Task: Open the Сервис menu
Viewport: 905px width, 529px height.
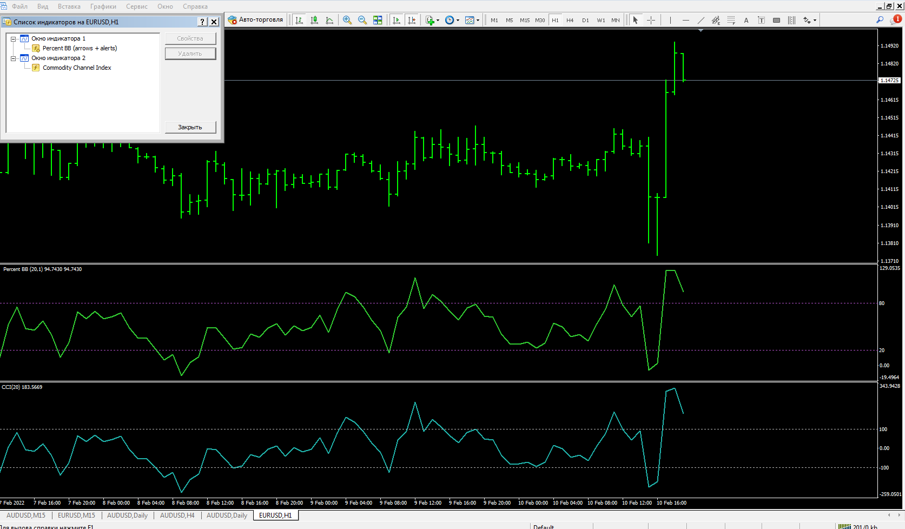Action: tap(137, 6)
